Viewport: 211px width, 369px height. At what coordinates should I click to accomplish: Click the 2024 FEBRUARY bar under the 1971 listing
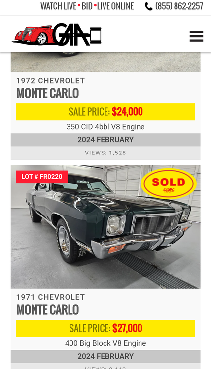105,356
